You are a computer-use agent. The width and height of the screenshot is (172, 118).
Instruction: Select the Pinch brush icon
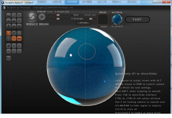(x=14, y=26)
